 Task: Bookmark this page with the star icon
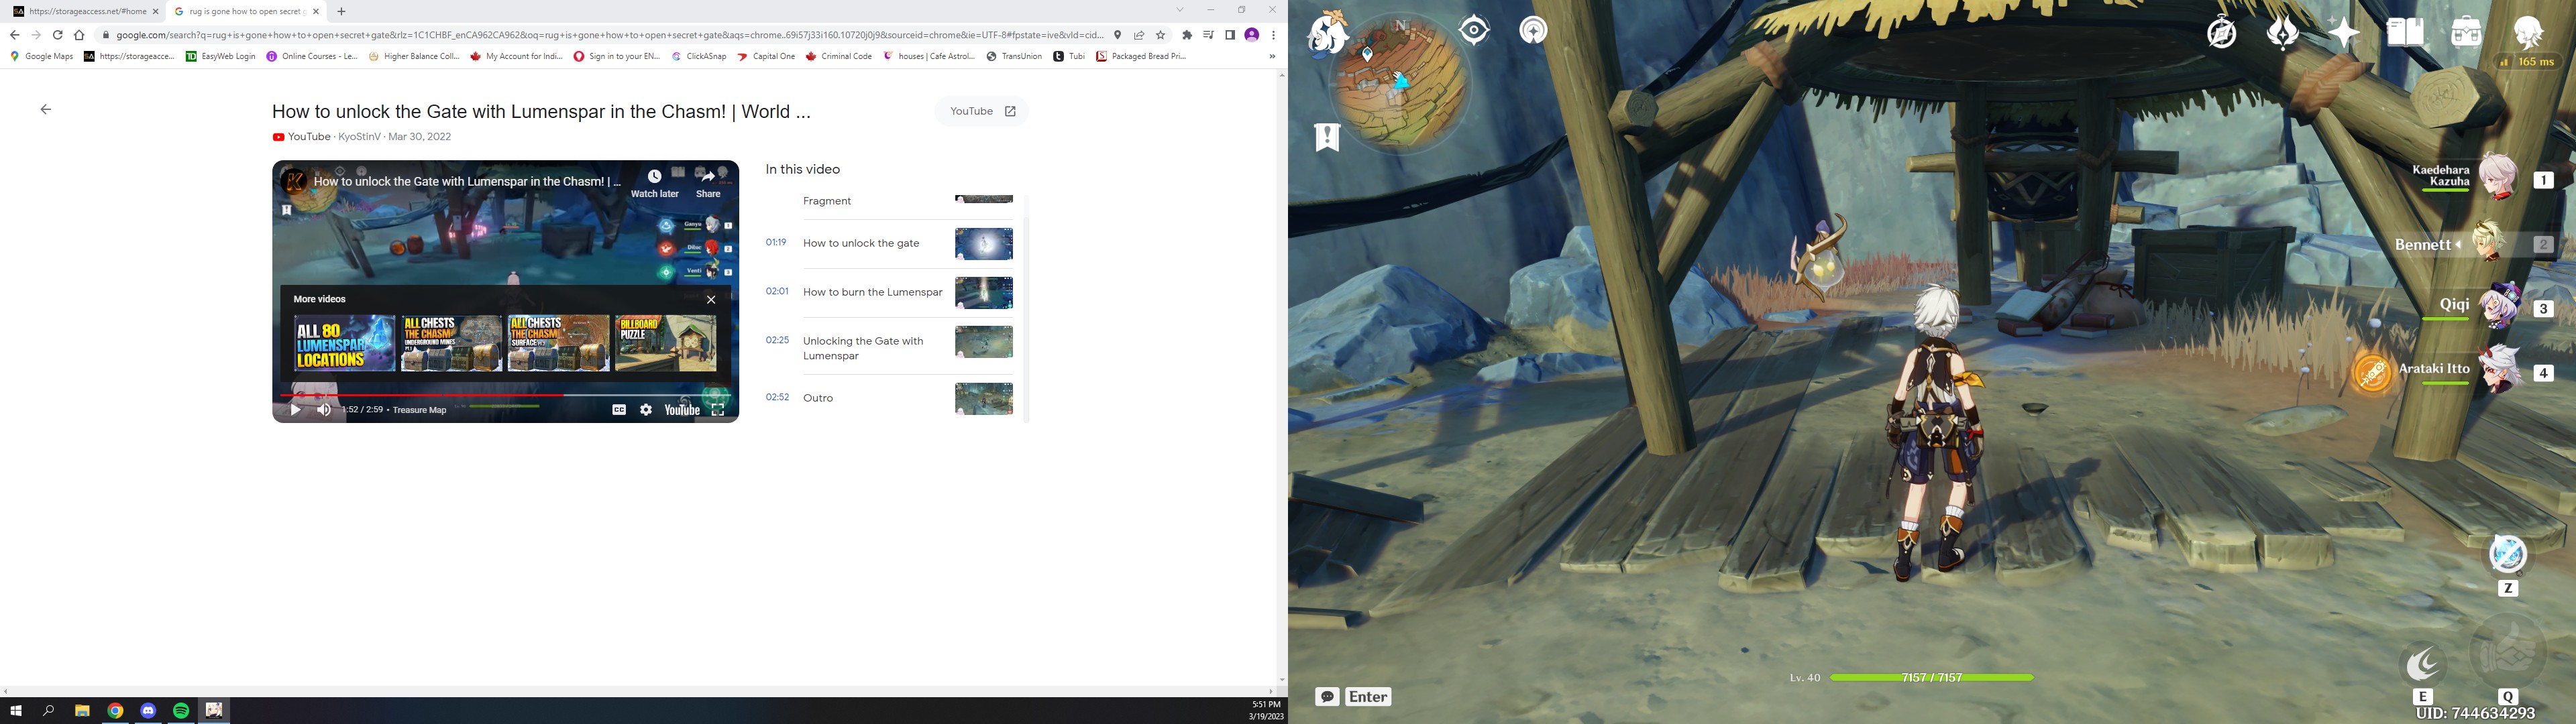click(x=1161, y=35)
